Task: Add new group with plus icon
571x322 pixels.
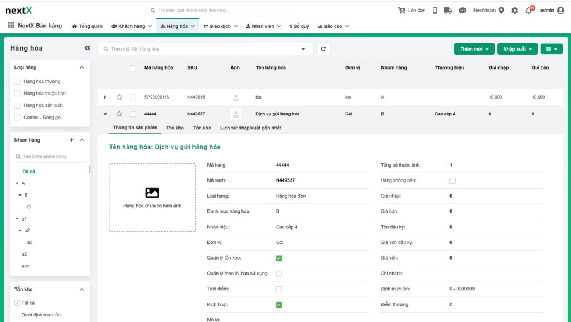Action: (x=71, y=140)
